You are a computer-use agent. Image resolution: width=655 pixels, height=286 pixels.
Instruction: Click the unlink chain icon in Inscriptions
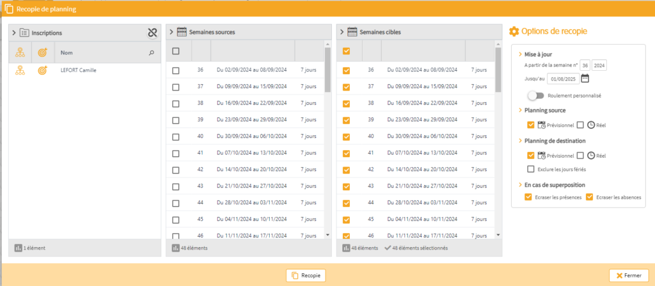pos(151,32)
